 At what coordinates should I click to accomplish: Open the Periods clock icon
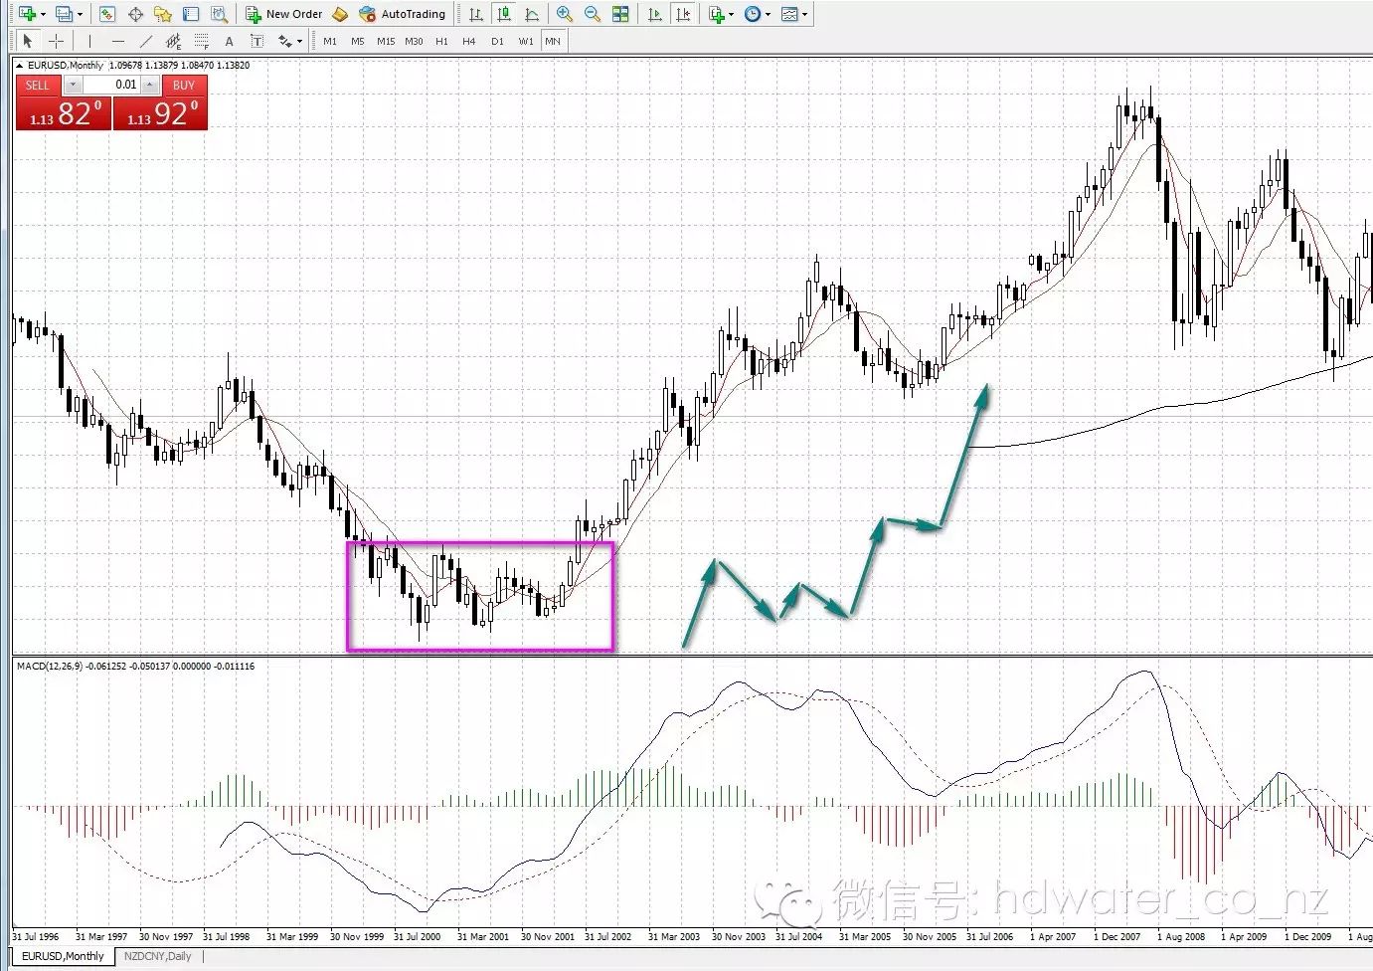753,14
